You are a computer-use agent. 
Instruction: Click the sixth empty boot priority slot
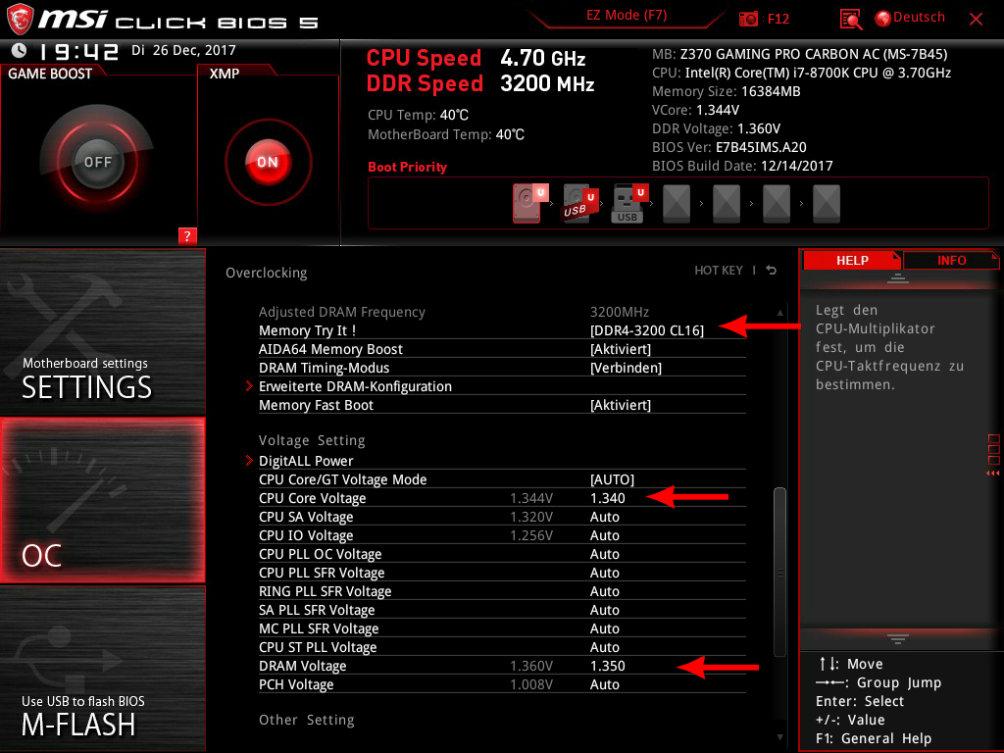pyautogui.click(x=777, y=204)
